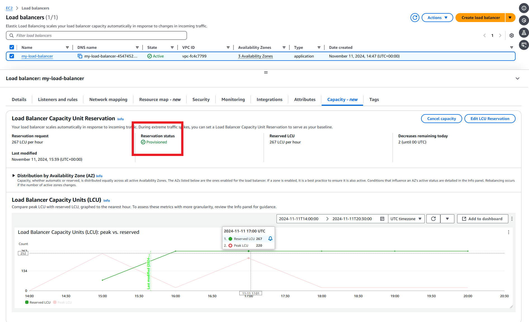Open the feedback screen icon in the right sidebar
This screenshot has height=322, width=529.
pos(524,45)
